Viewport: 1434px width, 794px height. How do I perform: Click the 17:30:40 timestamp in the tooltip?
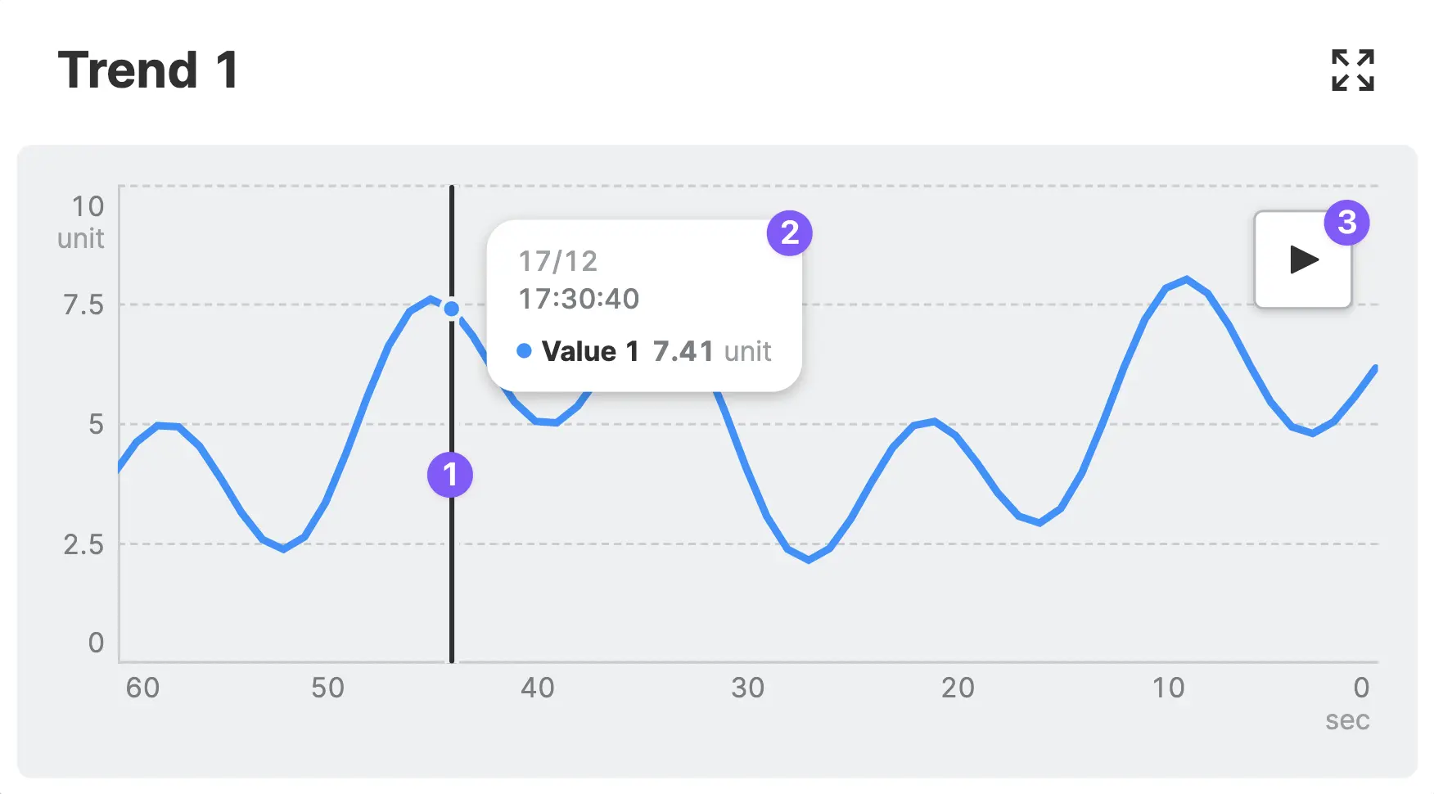[x=579, y=299]
